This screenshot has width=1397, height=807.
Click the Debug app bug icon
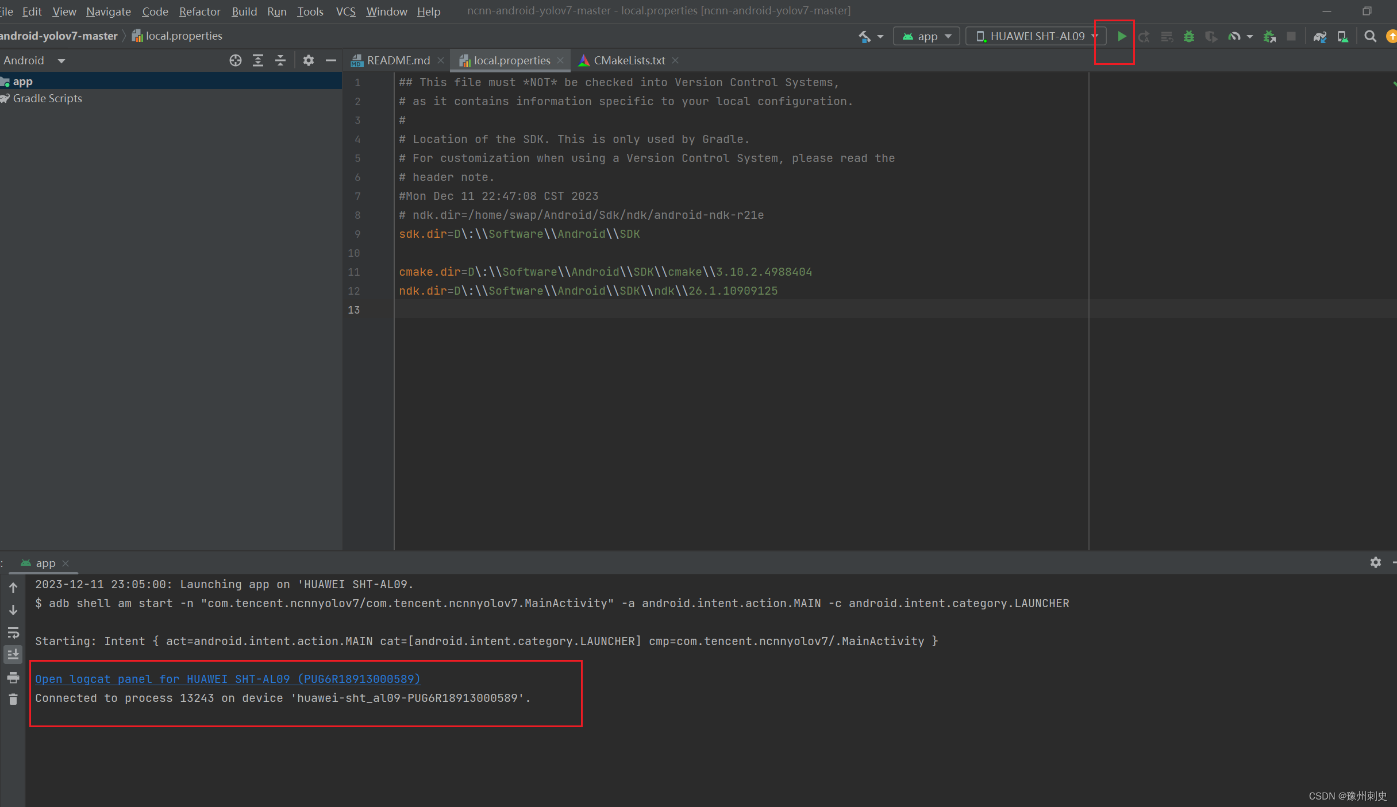point(1188,36)
